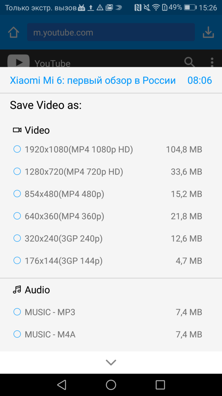
Task: Open the Xiaomi Mi 6 video title link
Action: (x=93, y=80)
